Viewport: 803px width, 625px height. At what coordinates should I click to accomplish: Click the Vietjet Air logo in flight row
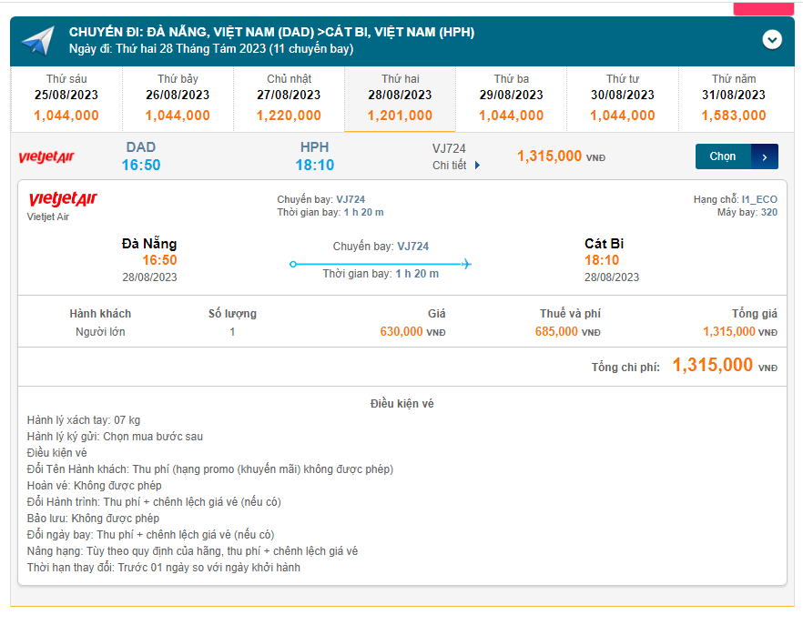(46, 157)
